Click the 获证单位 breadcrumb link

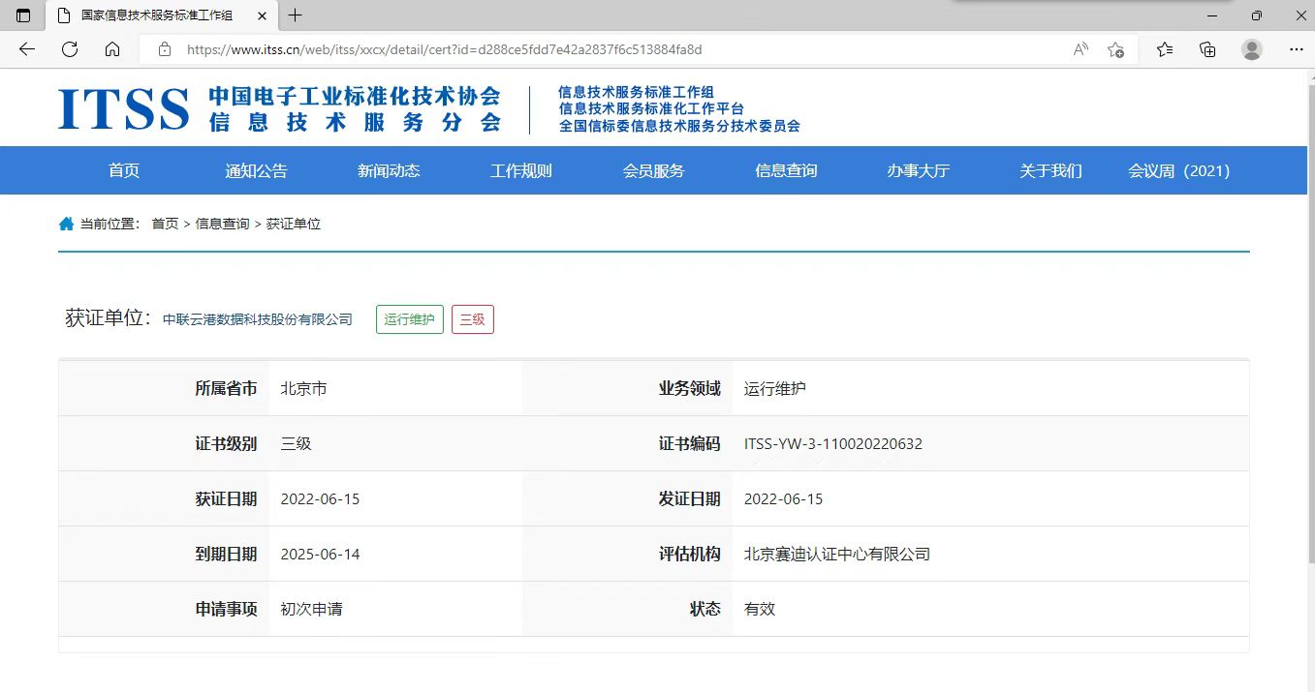click(294, 224)
